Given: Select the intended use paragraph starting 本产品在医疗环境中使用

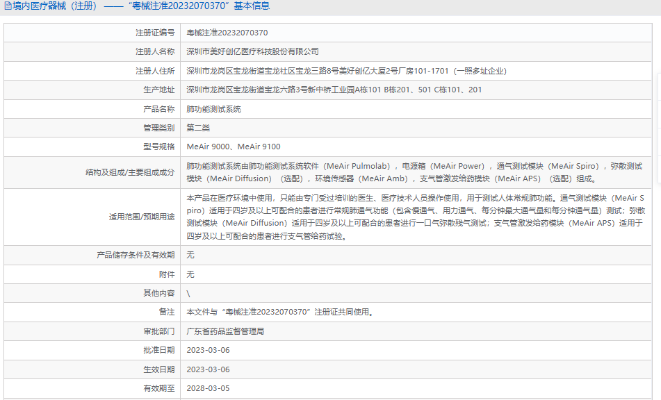Looking at the screenshot, I should pos(416,217).
